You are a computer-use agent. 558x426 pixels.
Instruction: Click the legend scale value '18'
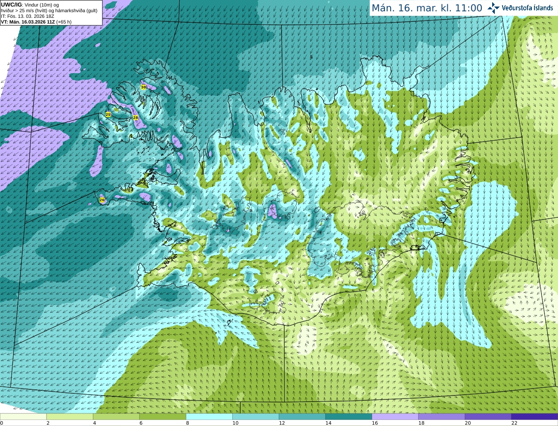pyautogui.click(x=422, y=423)
